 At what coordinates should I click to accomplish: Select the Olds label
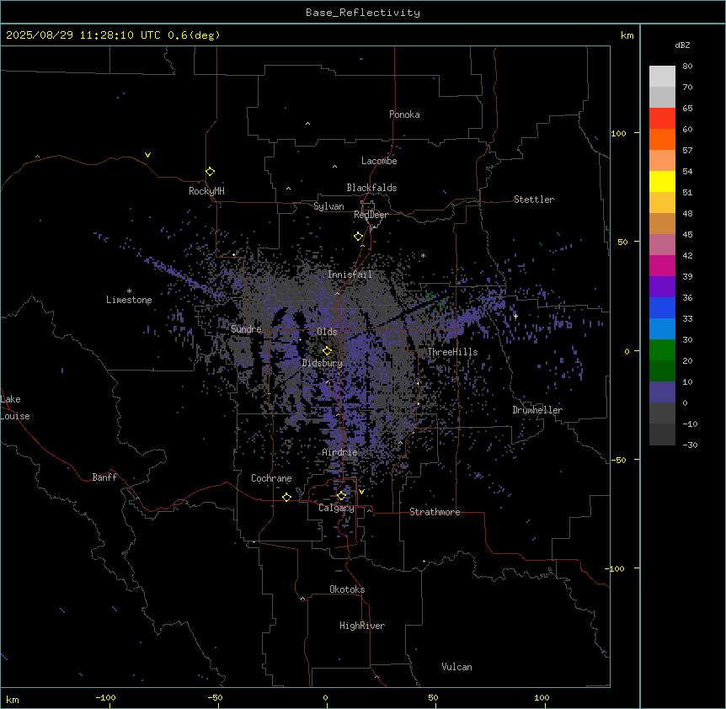coord(327,332)
